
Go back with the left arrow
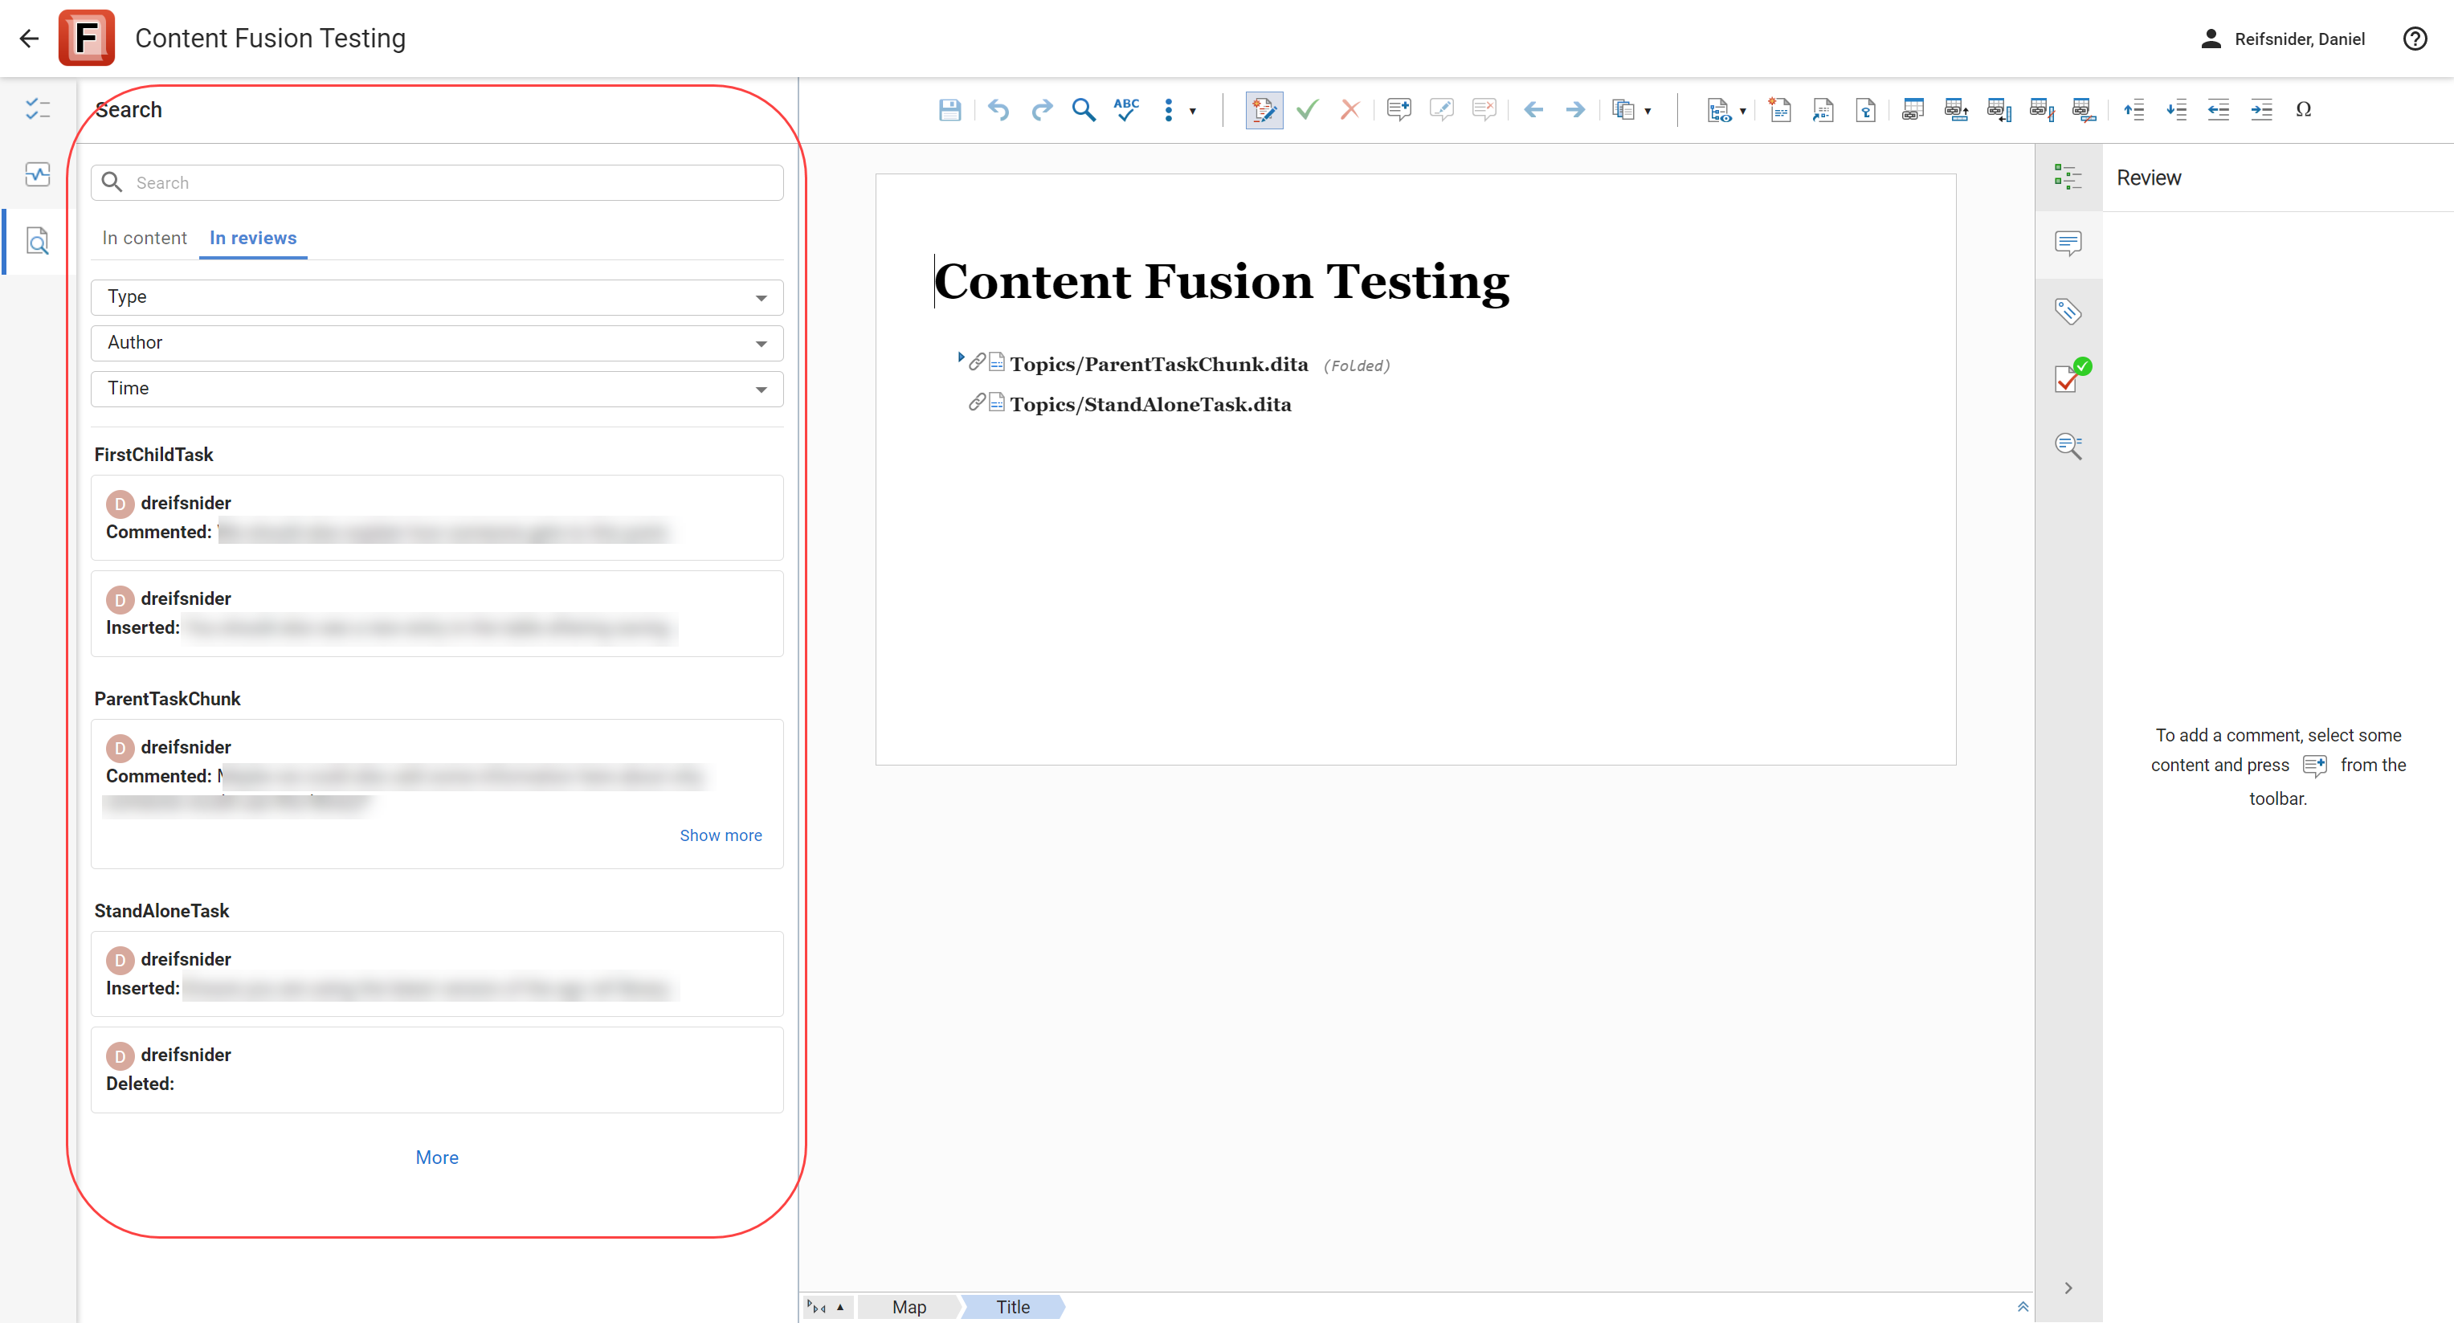tap(30, 38)
